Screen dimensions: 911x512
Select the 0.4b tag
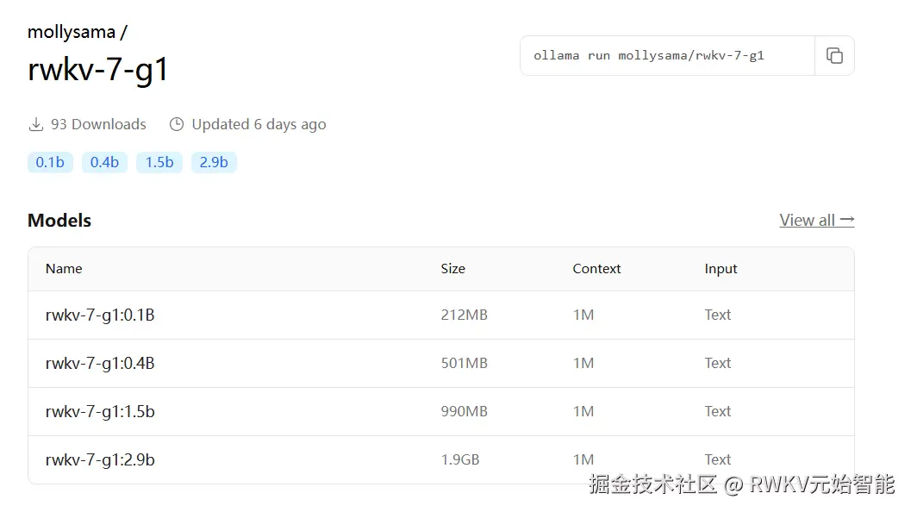(104, 162)
